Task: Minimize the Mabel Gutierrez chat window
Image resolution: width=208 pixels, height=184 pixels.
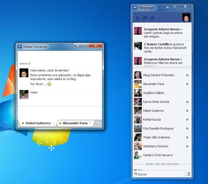Action: click(78, 46)
